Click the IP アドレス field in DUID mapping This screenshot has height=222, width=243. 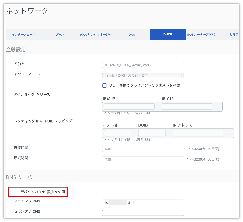[x=198, y=133]
